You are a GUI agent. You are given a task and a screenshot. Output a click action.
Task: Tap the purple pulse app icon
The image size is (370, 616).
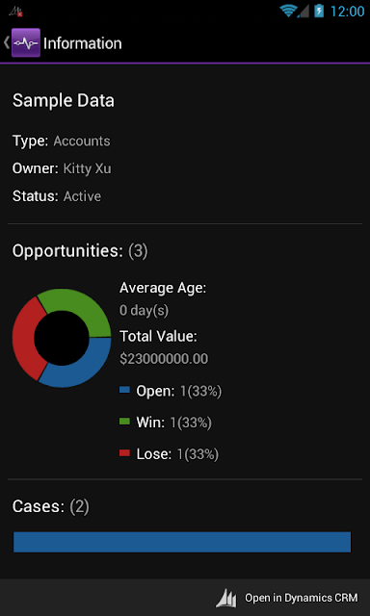point(26,42)
